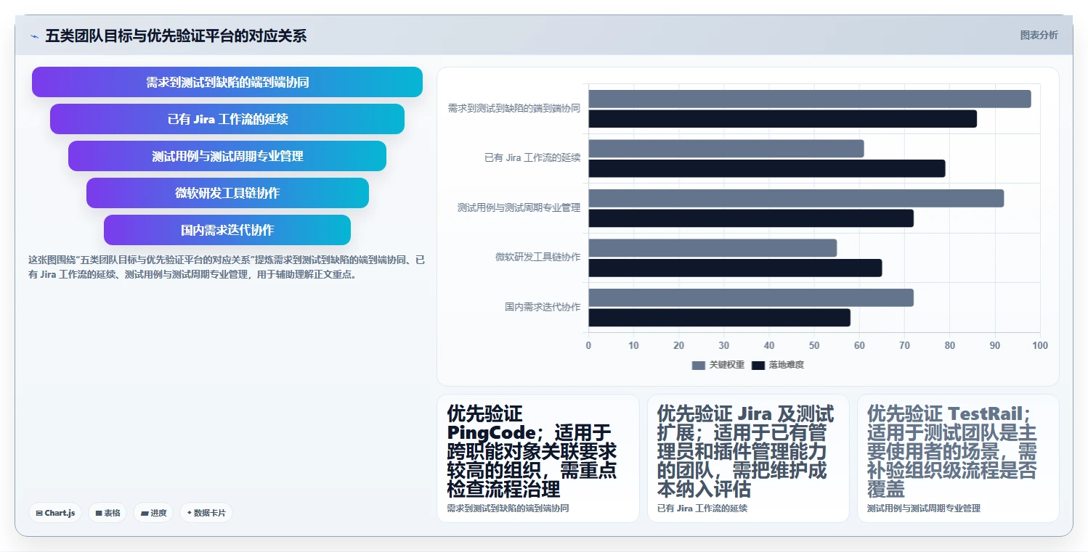
Task: Select funnel bar 国内需求迭代协作
Action: tap(227, 230)
